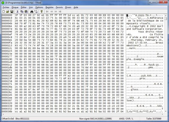Click the vertical scrollbar up arrow
The width and height of the screenshot is (169, 122).
[x=166, y=16]
